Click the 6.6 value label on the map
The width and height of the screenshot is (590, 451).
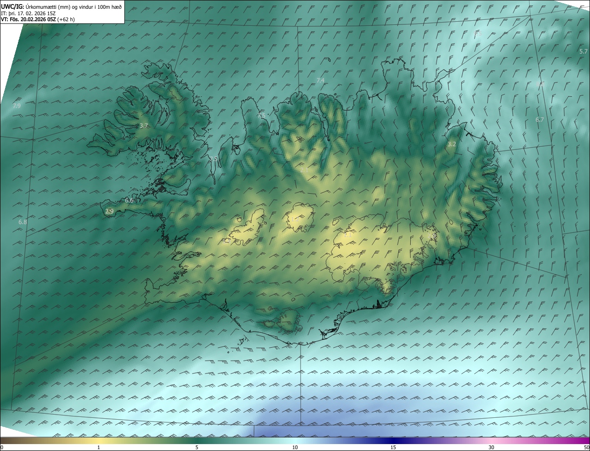129,201
